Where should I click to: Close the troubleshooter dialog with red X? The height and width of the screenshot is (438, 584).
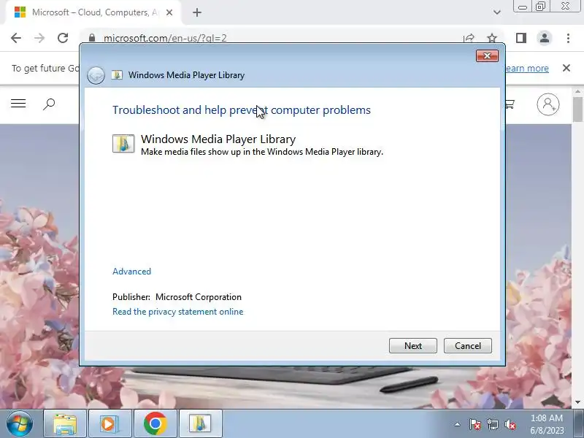pos(487,56)
